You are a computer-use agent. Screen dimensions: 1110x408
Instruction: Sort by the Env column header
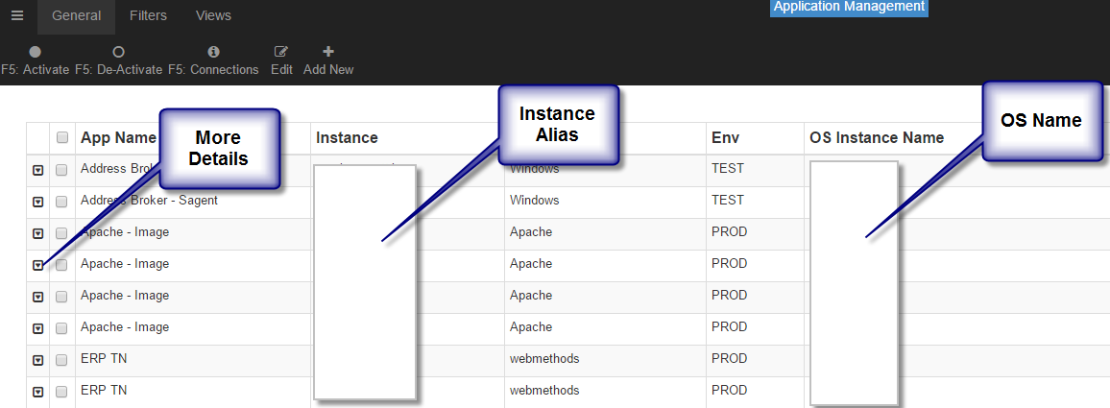[725, 138]
